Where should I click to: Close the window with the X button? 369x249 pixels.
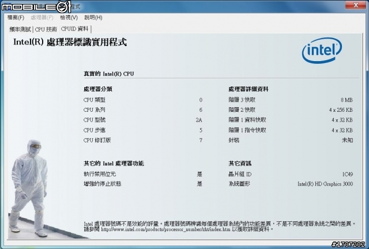tap(356, 5)
